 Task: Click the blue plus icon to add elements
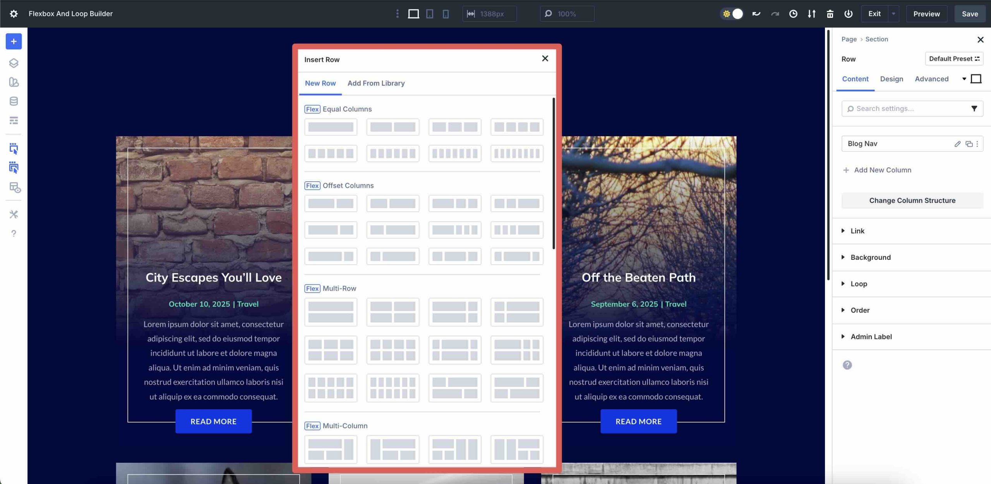14,41
